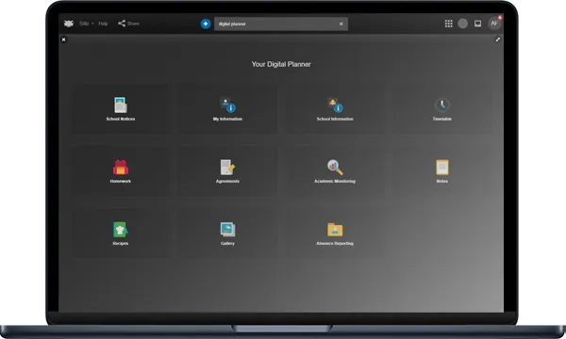Open the Help menu
The height and width of the screenshot is (339, 566).
[103, 24]
